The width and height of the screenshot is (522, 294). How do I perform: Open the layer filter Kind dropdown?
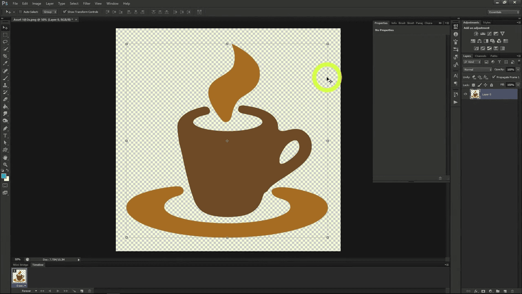(x=472, y=62)
